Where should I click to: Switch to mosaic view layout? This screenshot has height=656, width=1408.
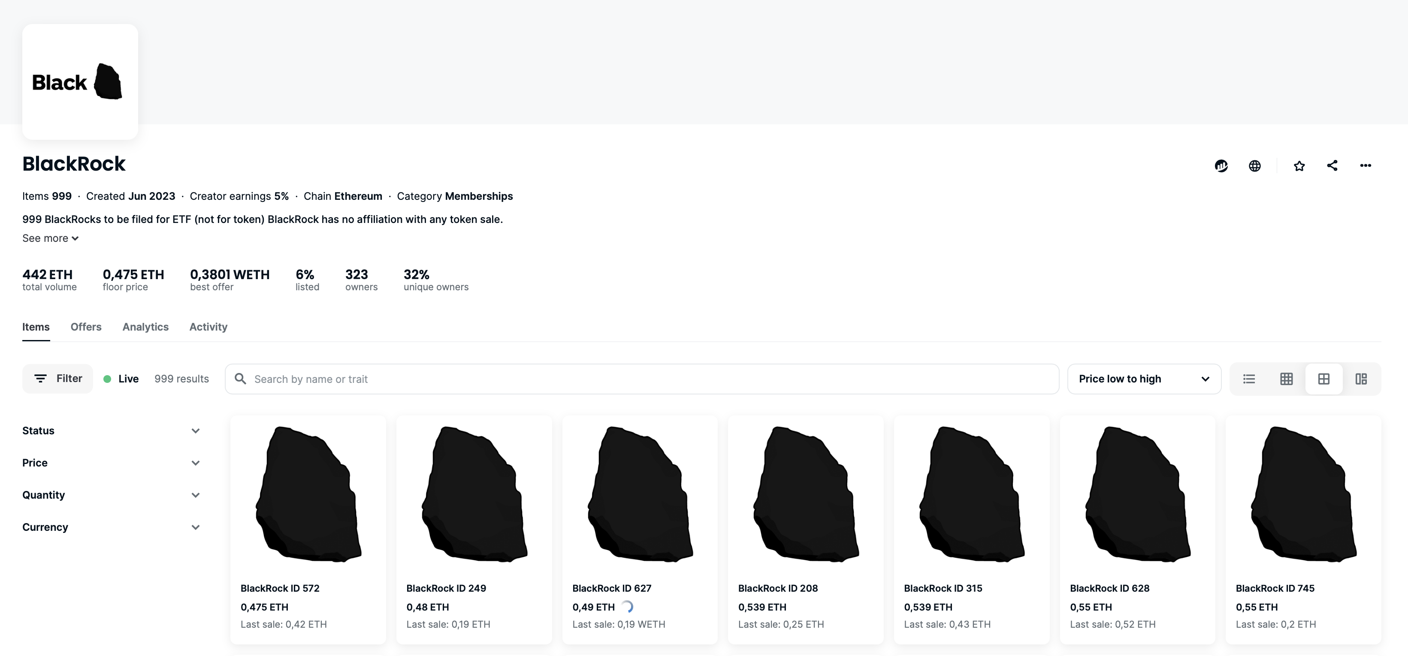point(1361,379)
